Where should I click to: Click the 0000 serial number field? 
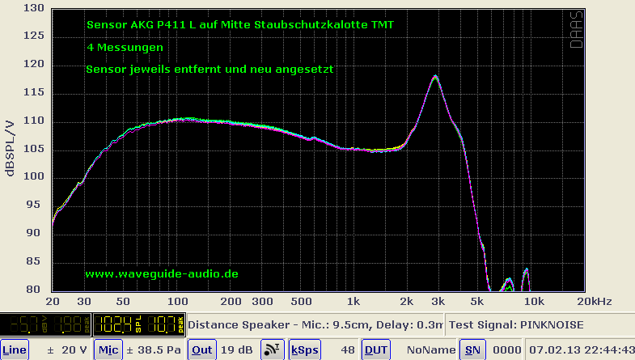pyautogui.click(x=505, y=349)
